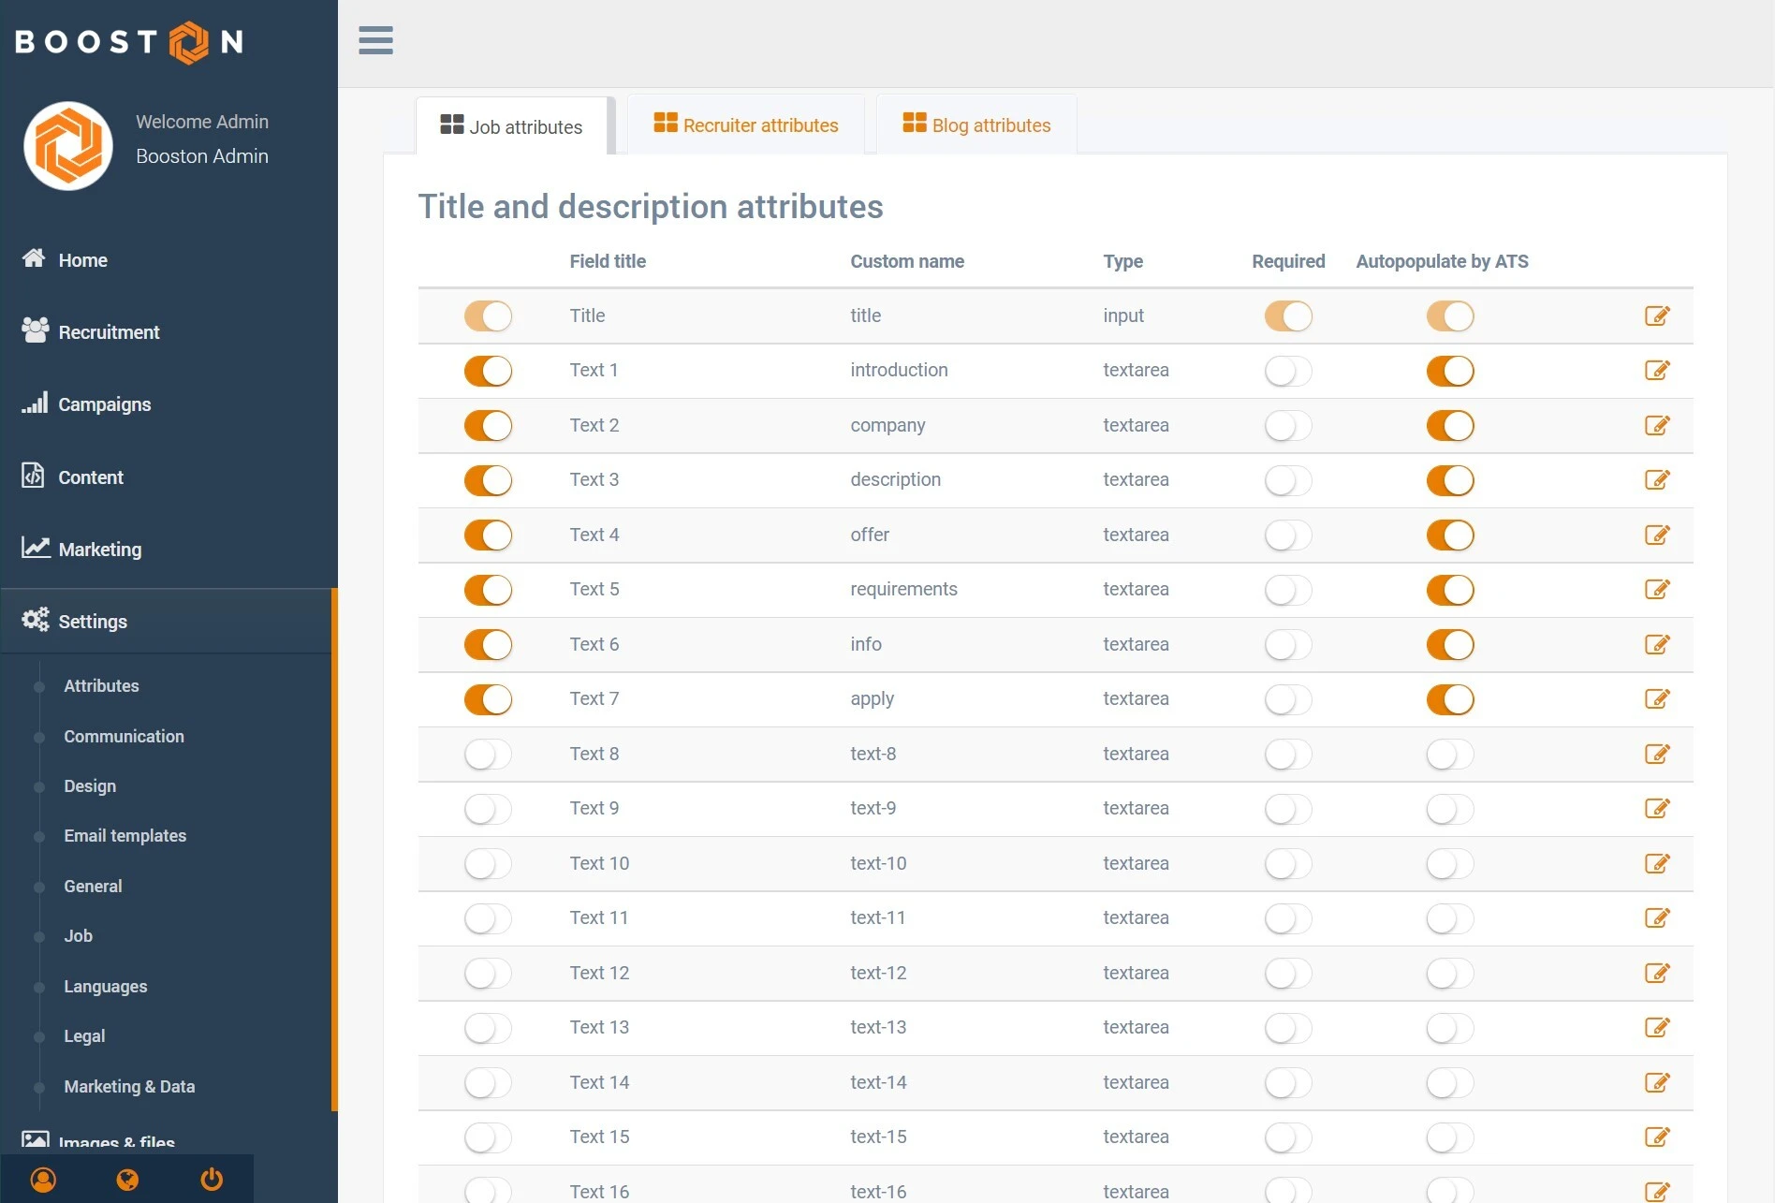Enable Required toggle for Text 2
This screenshot has width=1775, height=1203.
click(1287, 426)
